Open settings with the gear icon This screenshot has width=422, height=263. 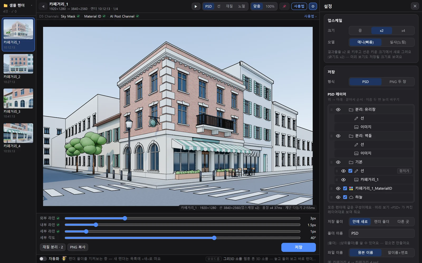point(313,6)
